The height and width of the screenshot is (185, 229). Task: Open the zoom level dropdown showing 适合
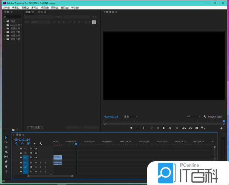coord(131,117)
